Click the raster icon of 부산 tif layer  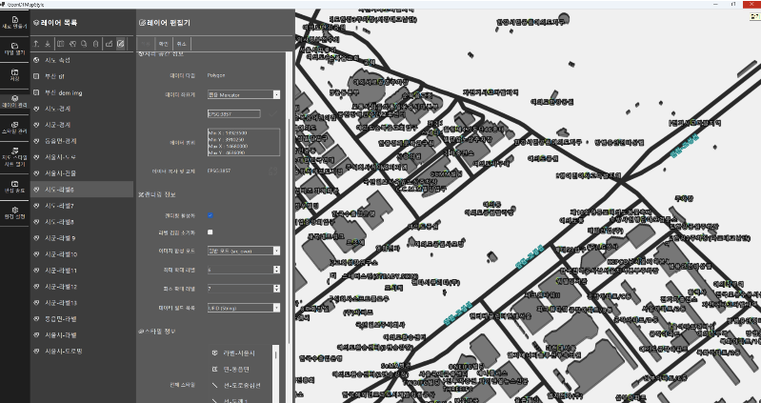tap(36, 76)
